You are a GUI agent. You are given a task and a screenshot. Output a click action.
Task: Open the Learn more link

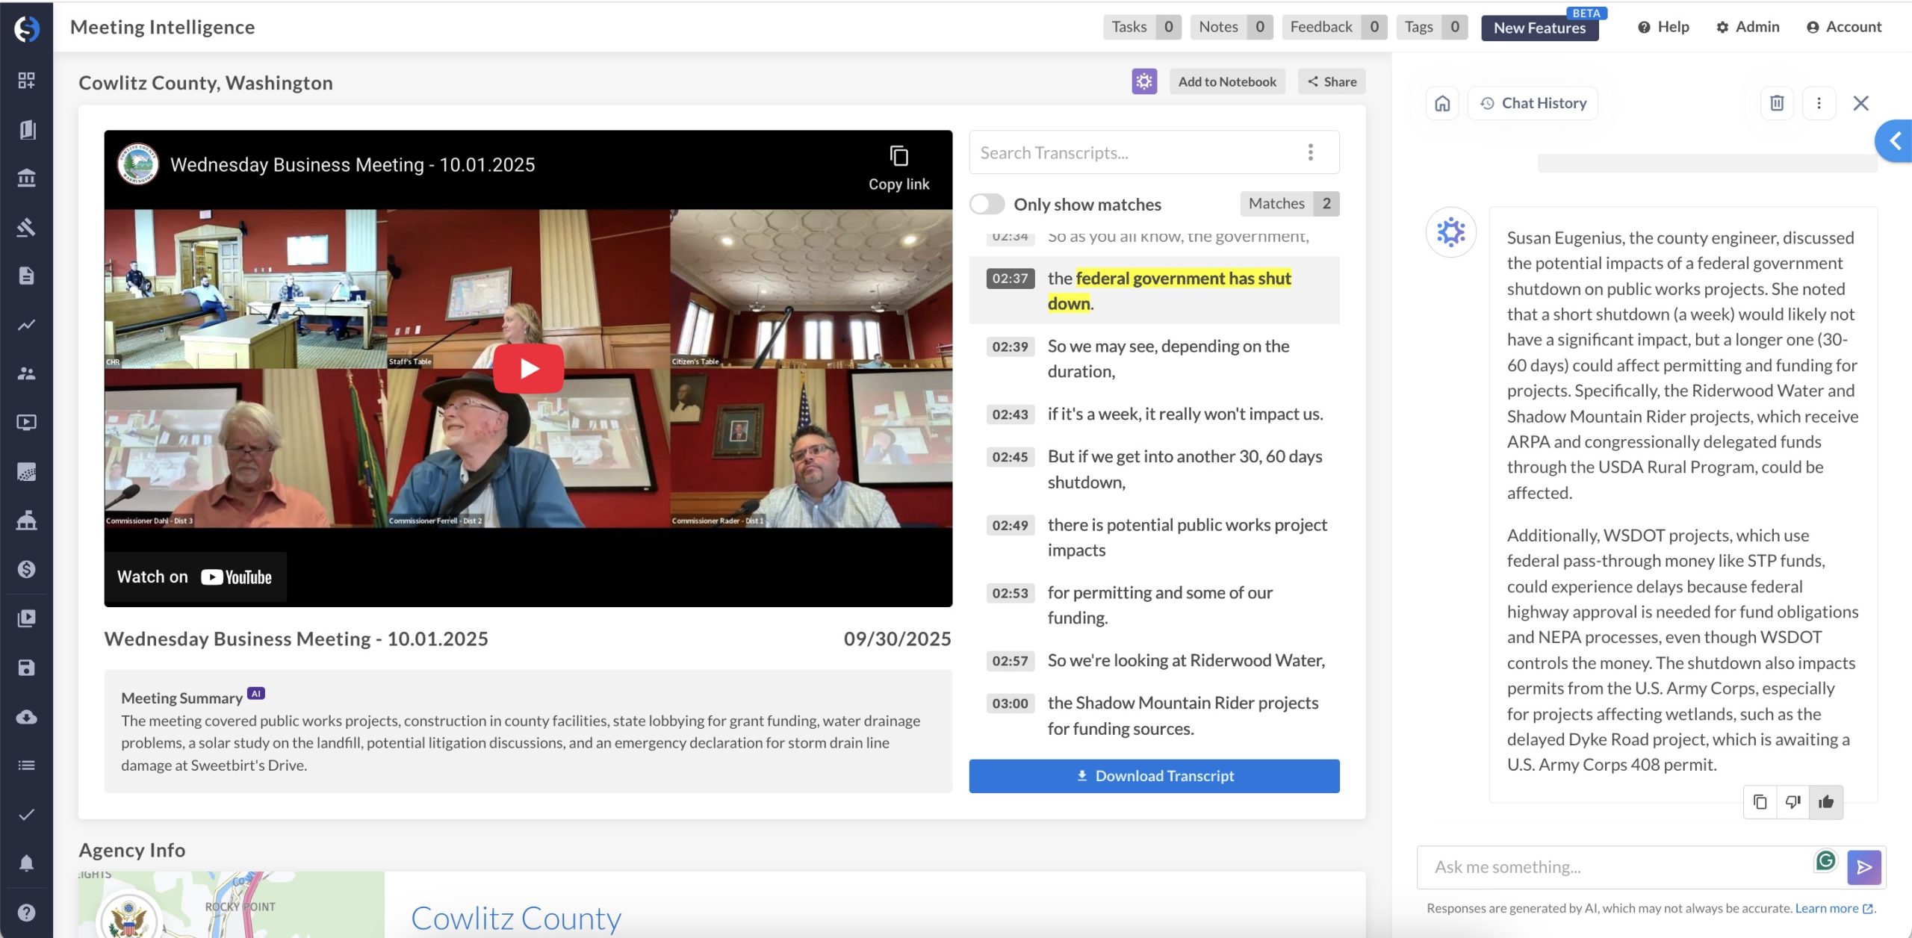1826,908
